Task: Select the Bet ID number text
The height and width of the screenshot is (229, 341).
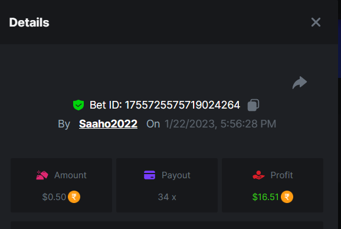Action: click(182, 105)
